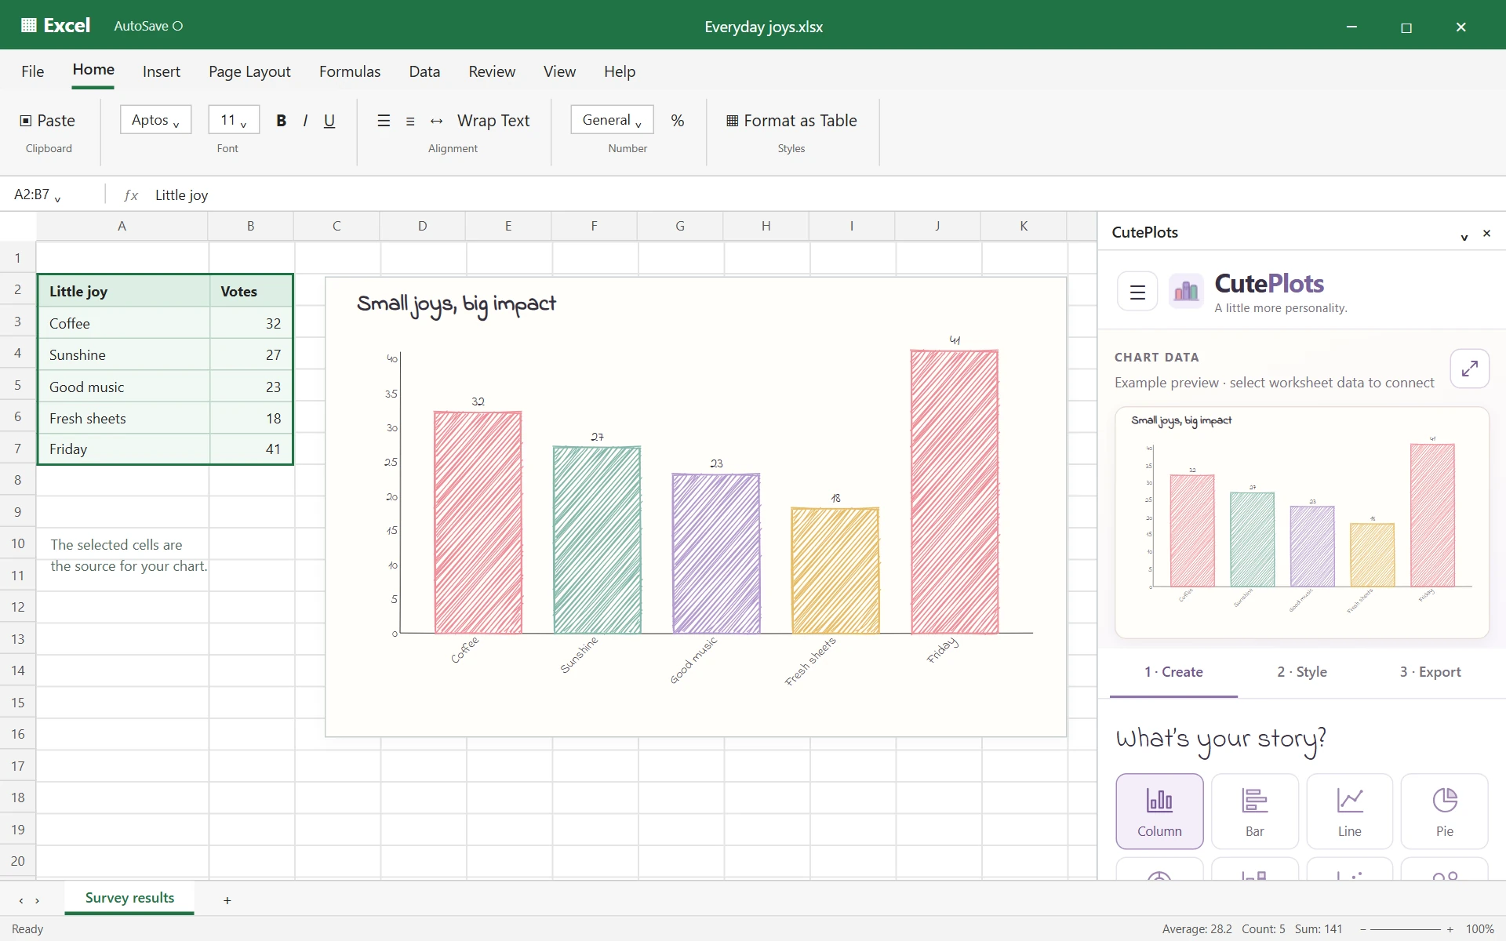Click the Excel app grid icon

pyautogui.click(x=29, y=25)
